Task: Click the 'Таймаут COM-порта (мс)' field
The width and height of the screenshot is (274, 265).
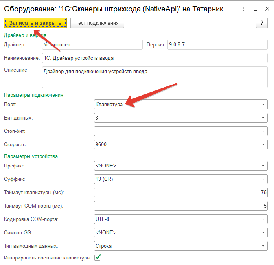Action: (x=181, y=206)
